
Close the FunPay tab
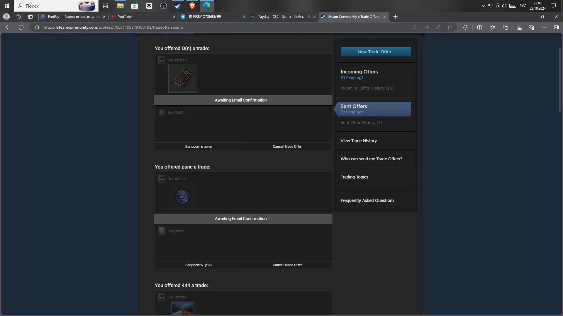pyautogui.click(x=104, y=17)
